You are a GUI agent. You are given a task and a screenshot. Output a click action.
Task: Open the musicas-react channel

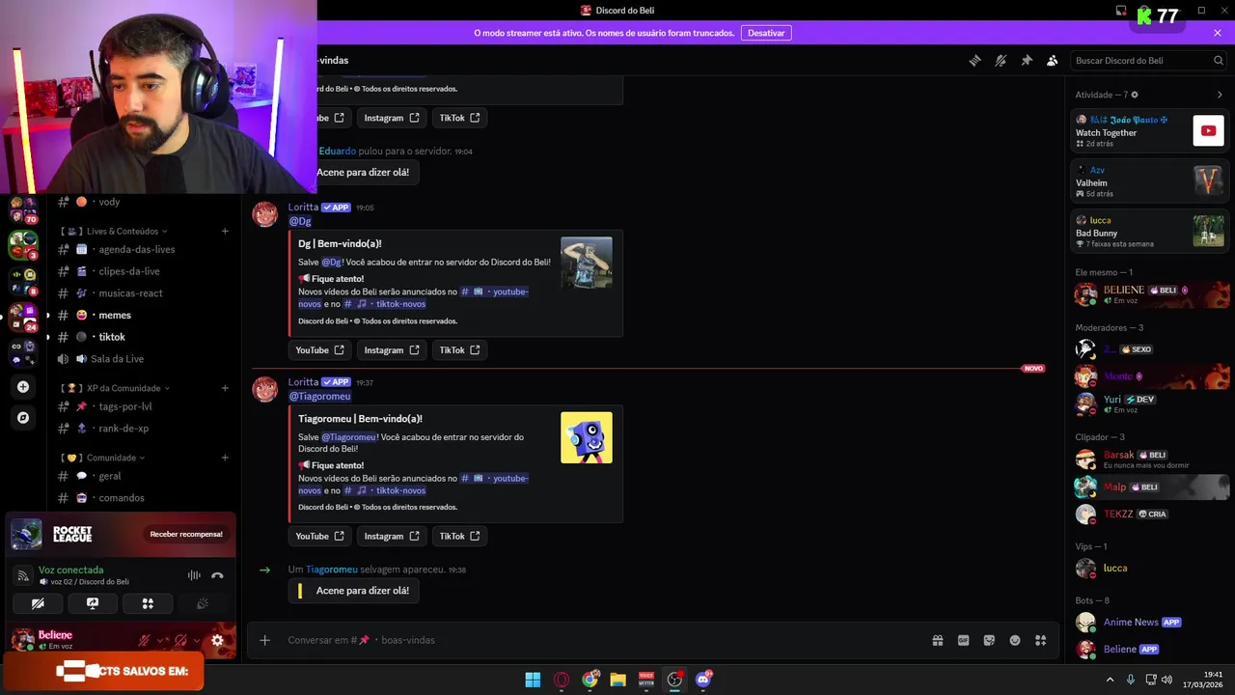coord(143,293)
